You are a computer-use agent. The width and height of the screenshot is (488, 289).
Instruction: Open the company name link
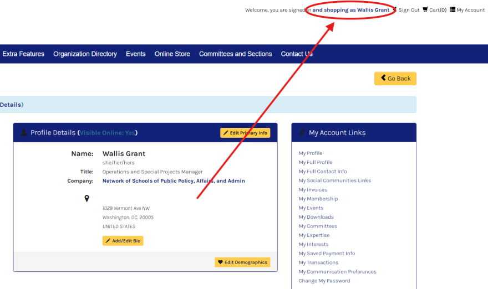point(174,181)
